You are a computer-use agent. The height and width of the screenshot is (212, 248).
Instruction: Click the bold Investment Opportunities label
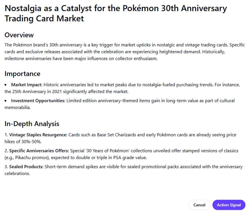click(x=38, y=101)
